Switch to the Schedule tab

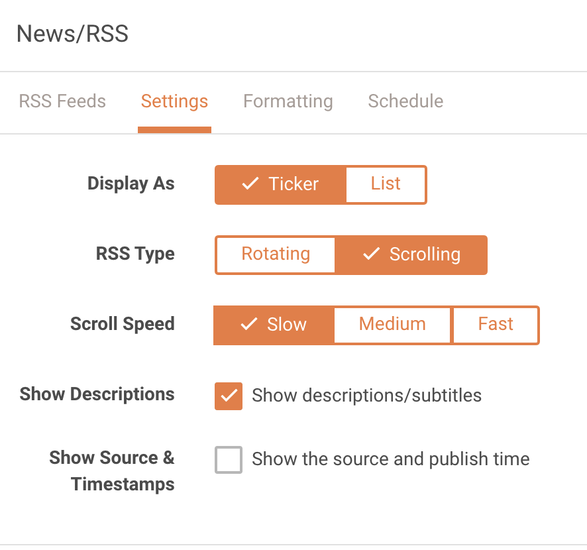coord(405,101)
